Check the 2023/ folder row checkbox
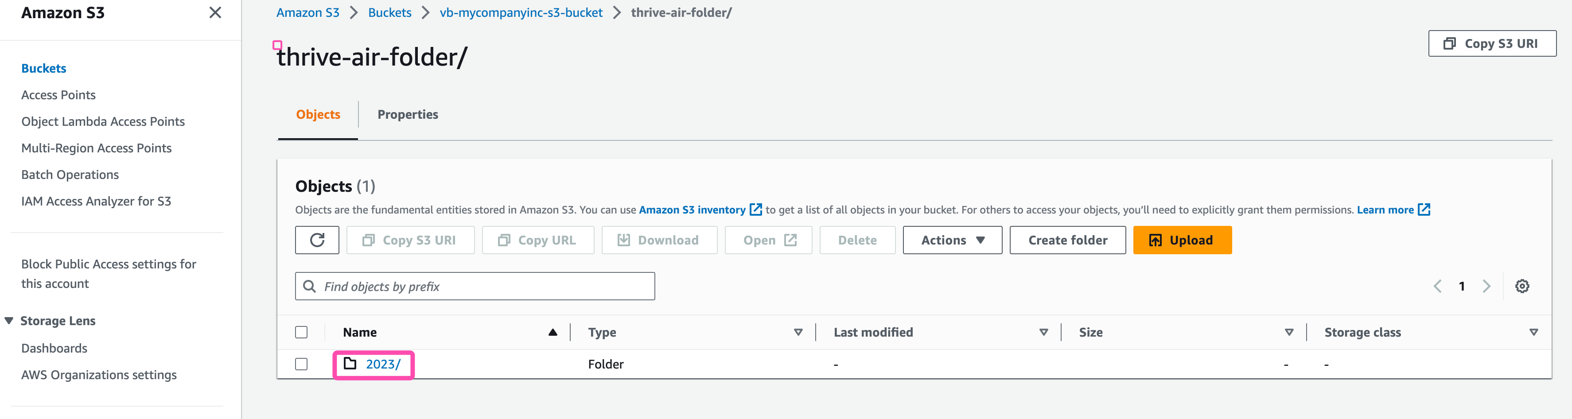The image size is (1572, 419). pyautogui.click(x=301, y=364)
